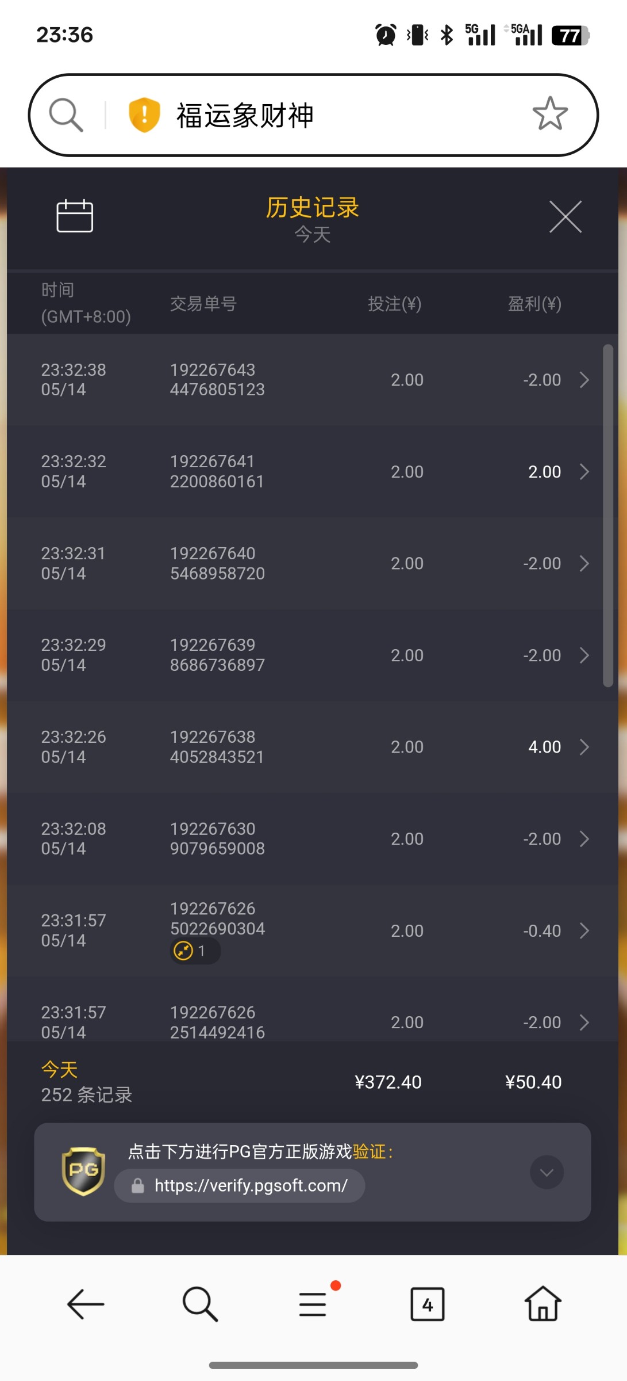Open the tab switcher showing 4
Image resolution: width=627 pixels, height=1381 pixels.
(x=427, y=1304)
